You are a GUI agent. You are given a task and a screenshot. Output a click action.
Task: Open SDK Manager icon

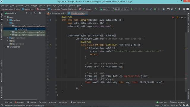point(179,9)
